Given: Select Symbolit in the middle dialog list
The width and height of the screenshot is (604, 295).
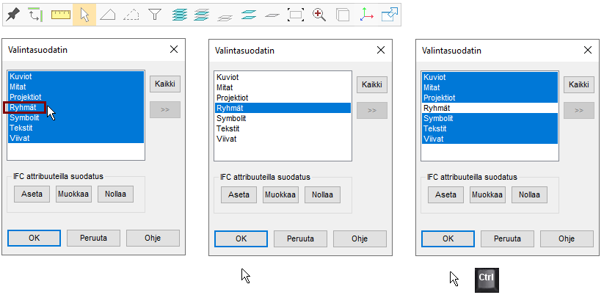Looking at the screenshot, I should [230, 118].
